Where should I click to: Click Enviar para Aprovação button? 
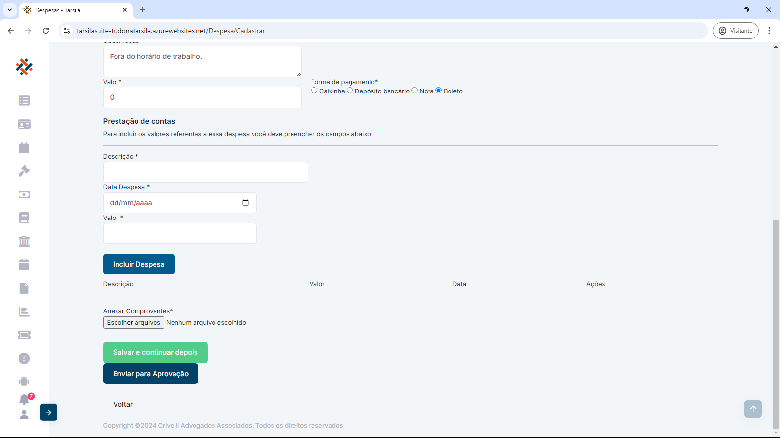point(151,374)
